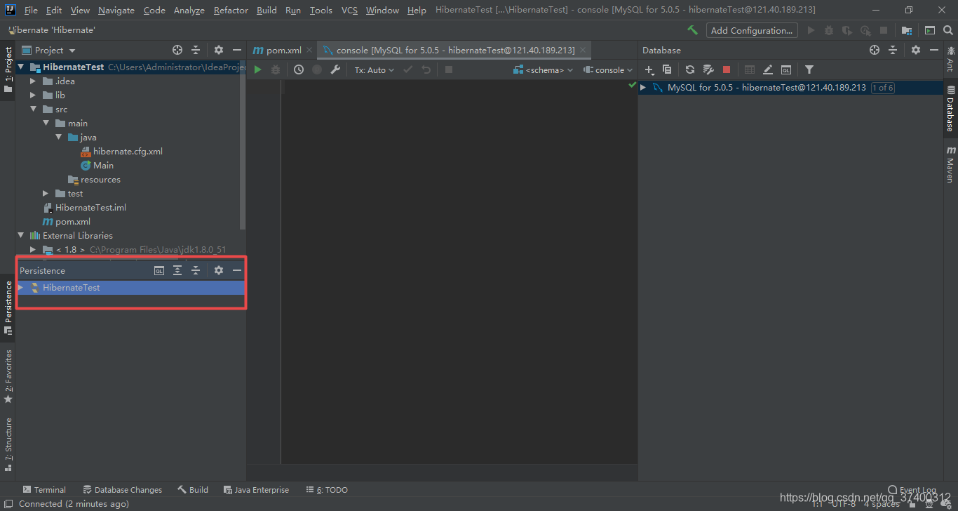Image resolution: width=958 pixels, height=511 pixels.
Task: Switch to the pom.xml editor tab
Action: [x=283, y=51]
